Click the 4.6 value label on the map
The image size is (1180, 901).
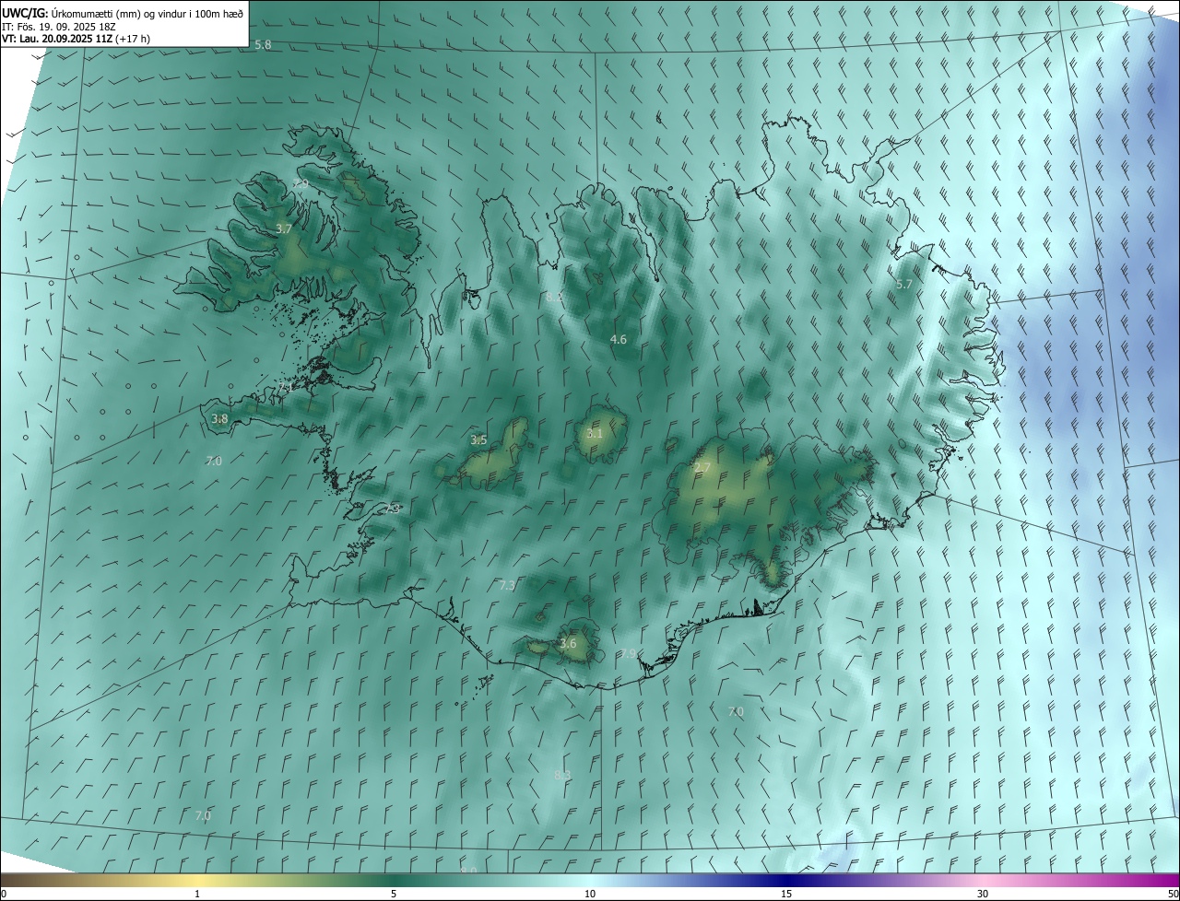[619, 340]
